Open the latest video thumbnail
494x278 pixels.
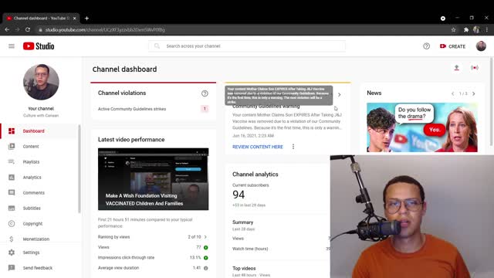tap(153, 179)
